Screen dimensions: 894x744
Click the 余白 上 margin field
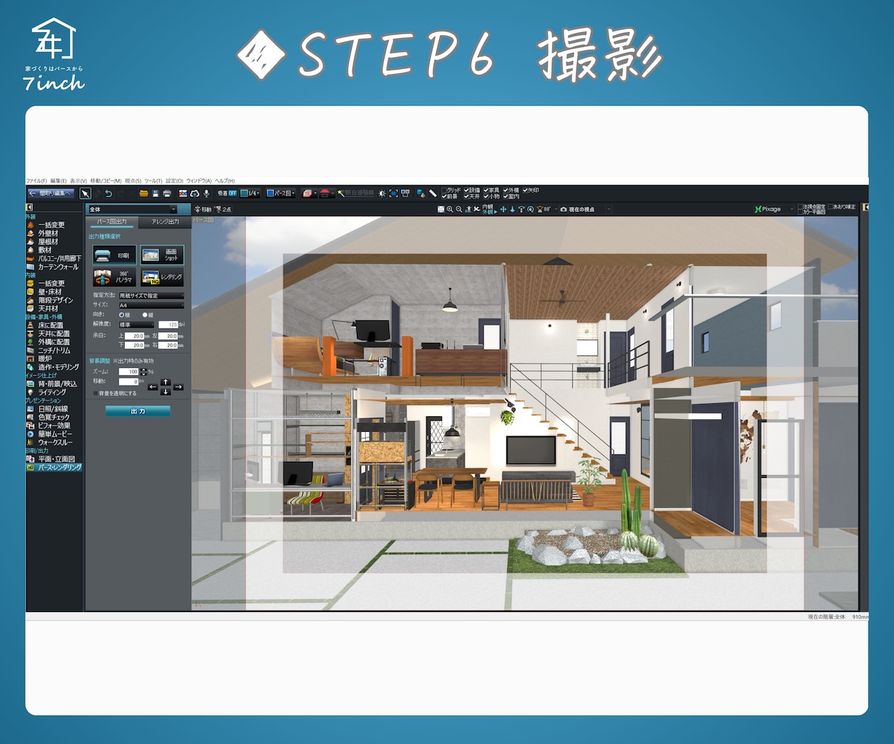pyautogui.click(x=134, y=336)
